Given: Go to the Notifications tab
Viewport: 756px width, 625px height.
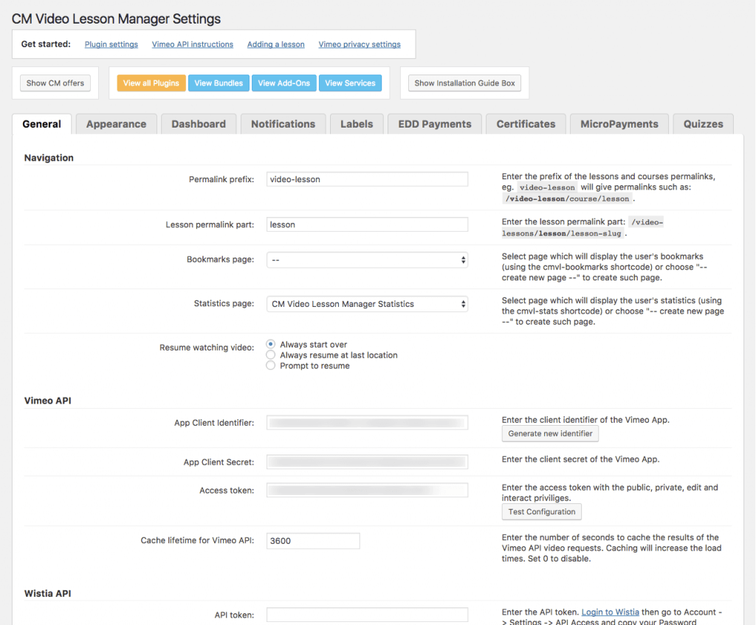Looking at the screenshot, I should (x=283, y=124).
